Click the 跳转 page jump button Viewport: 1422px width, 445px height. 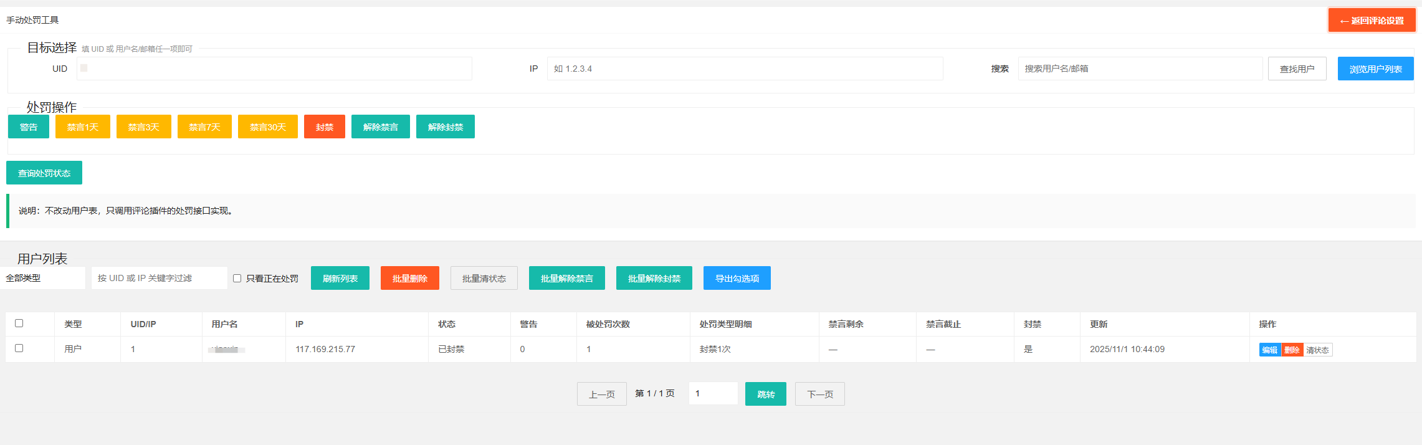pos(765,395)
